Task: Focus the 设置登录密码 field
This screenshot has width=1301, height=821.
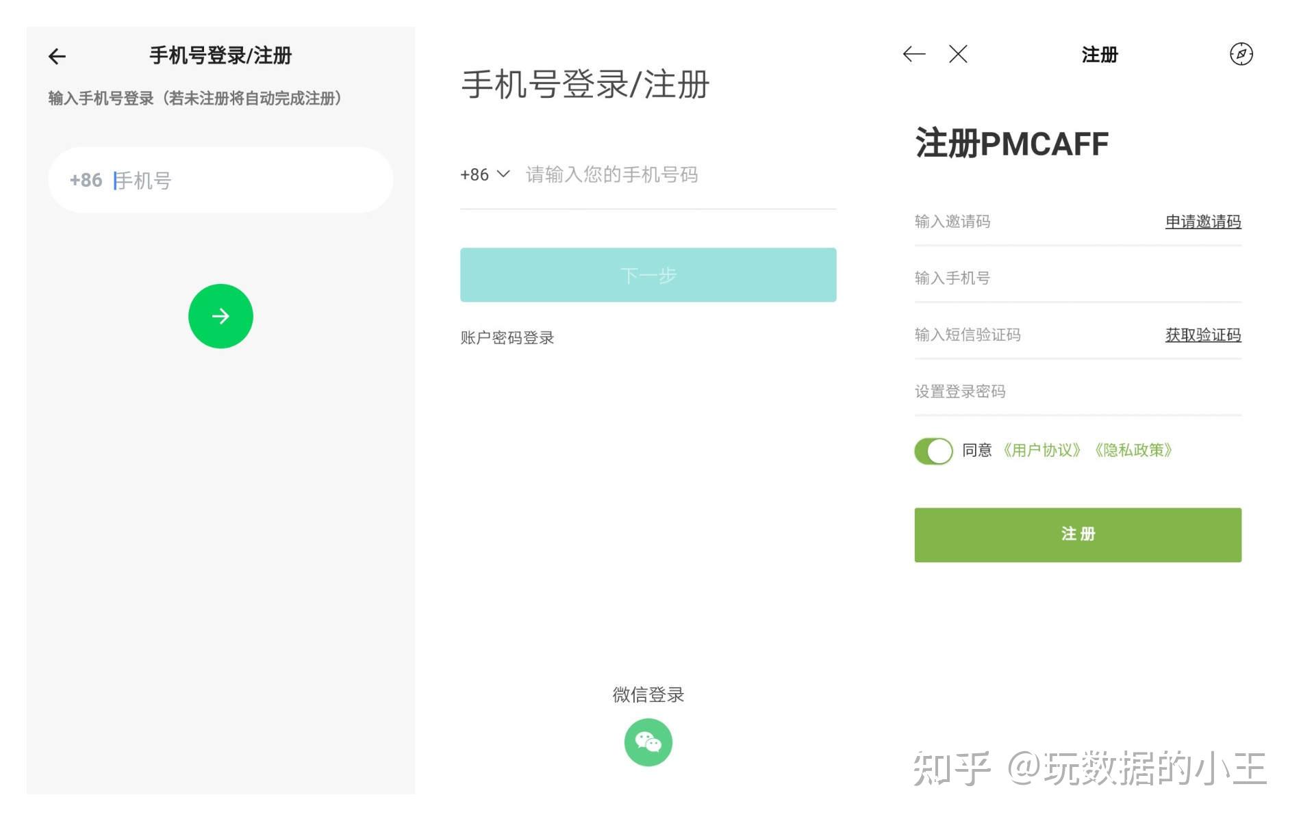Action: click(x=1078, y=391)
